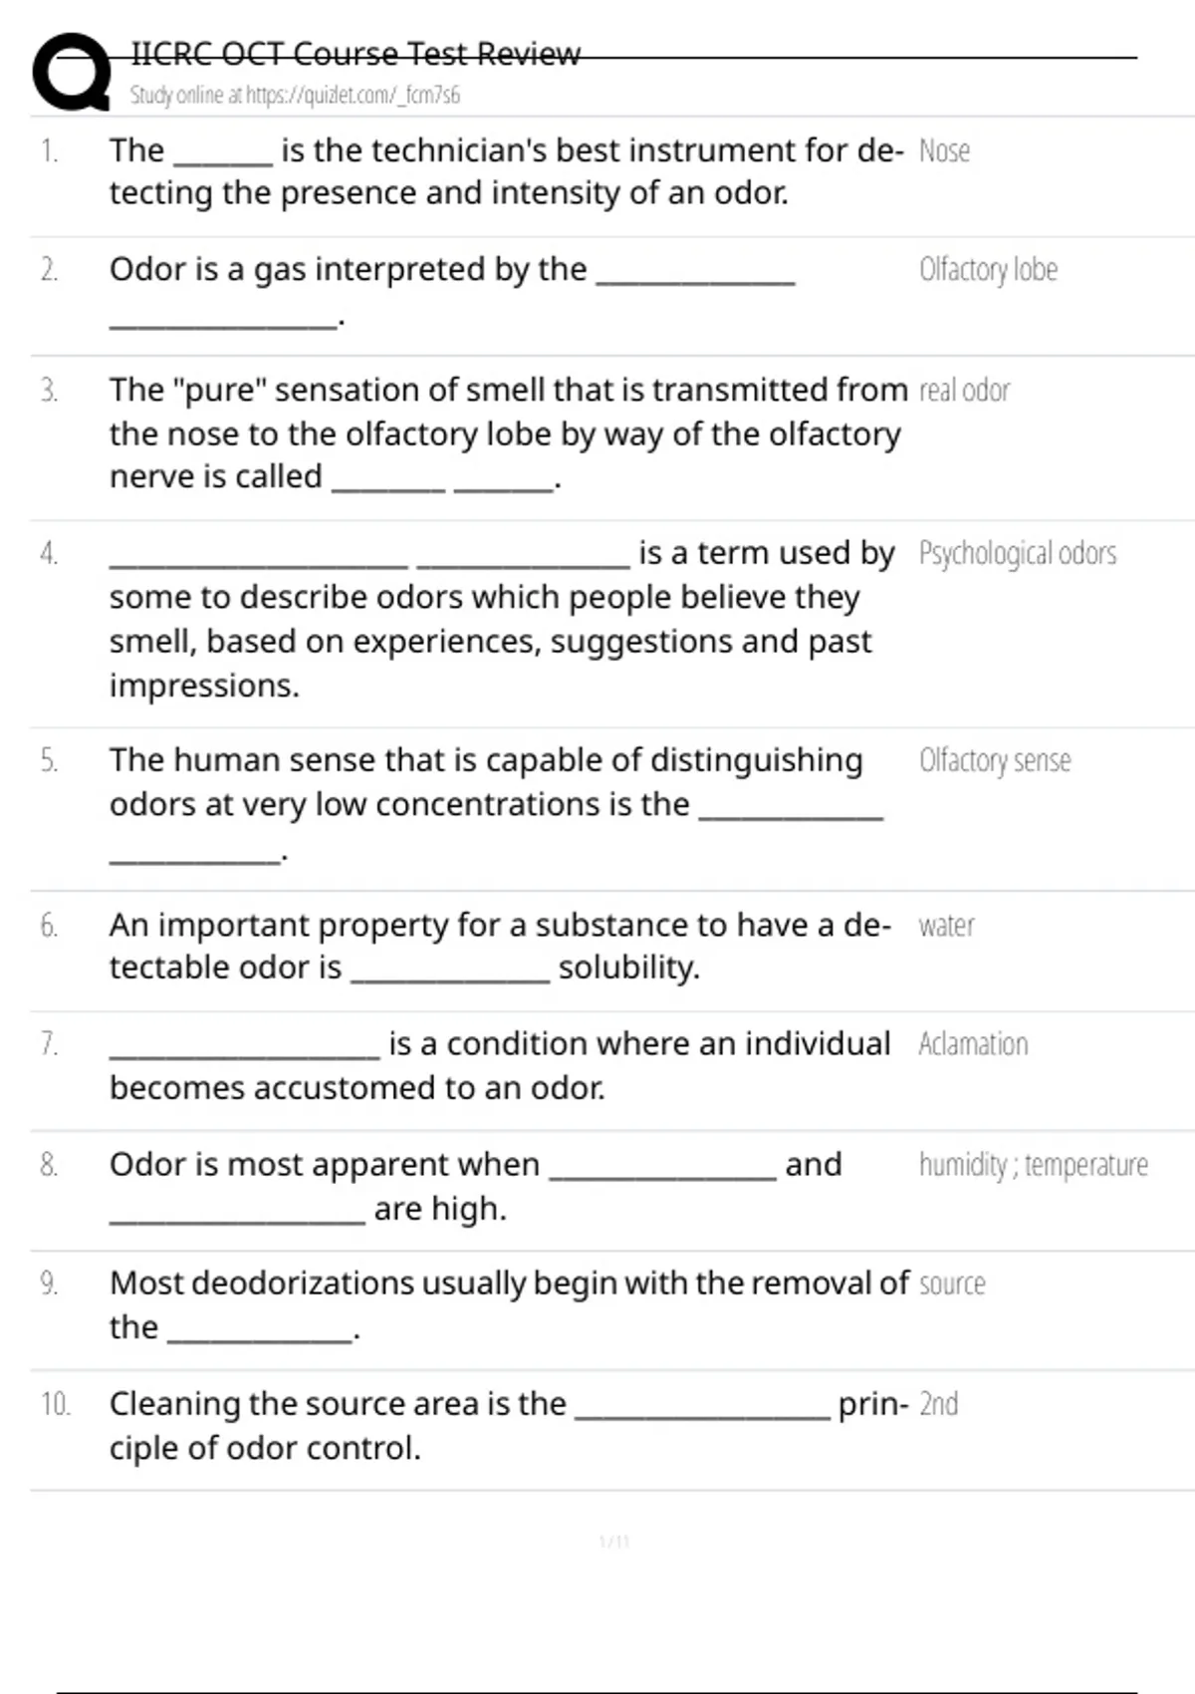Select the "real odor" answer text
Screen dimensions: 1195x1694
point(964,391)
